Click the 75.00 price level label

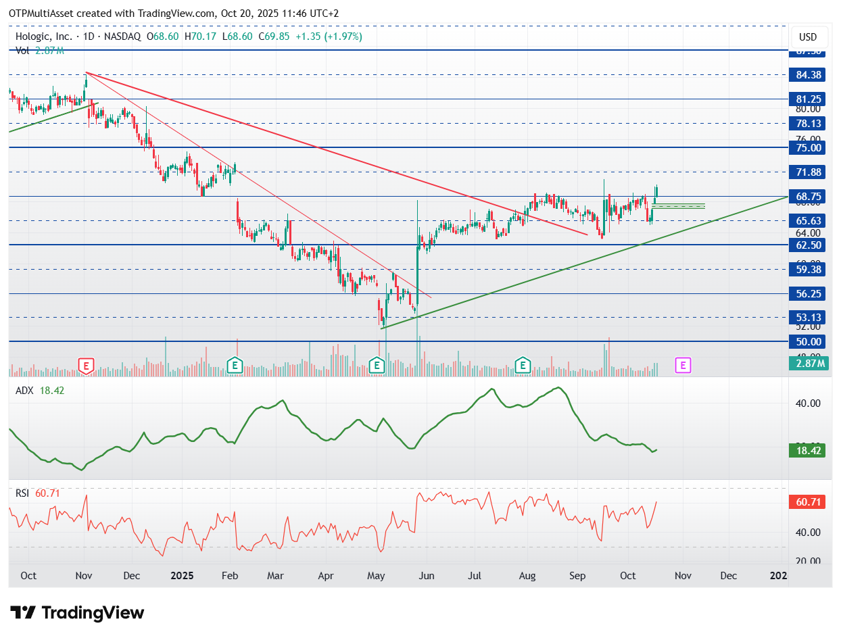(808, 147)
